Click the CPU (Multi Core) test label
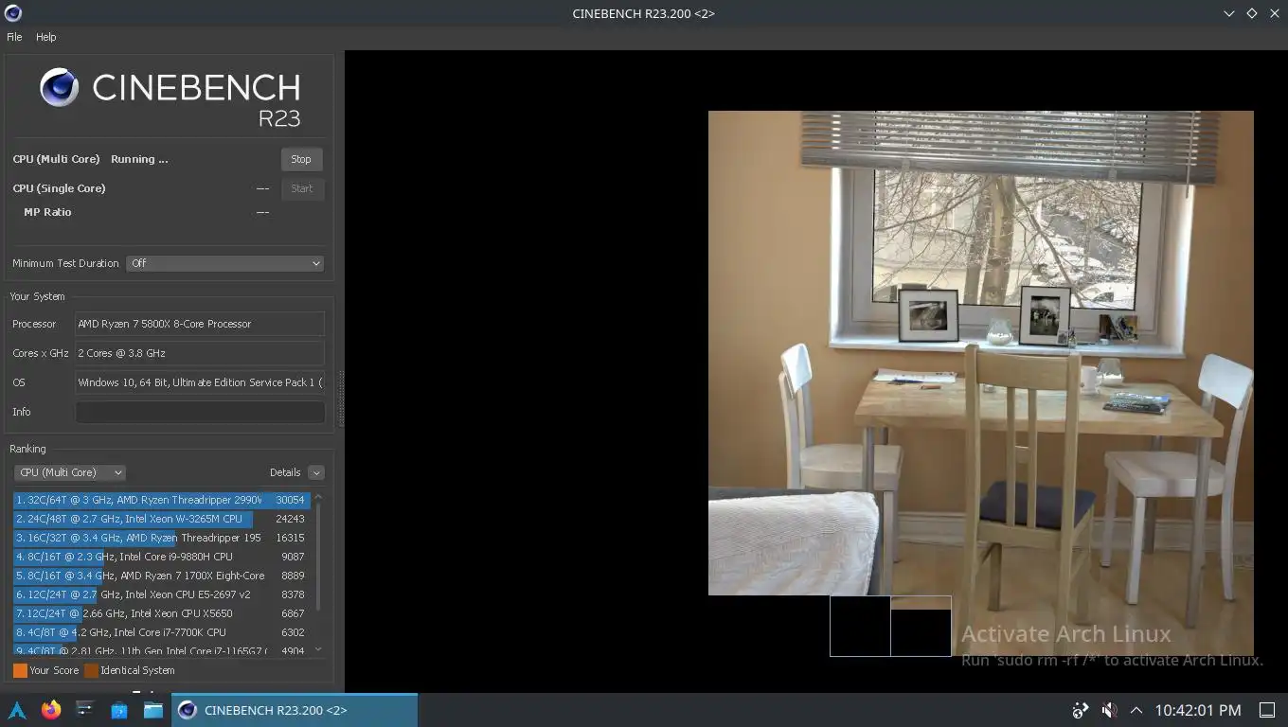The width and height of the screenshot is (1288, 727). pyautogui.click(x=56, y=159)
